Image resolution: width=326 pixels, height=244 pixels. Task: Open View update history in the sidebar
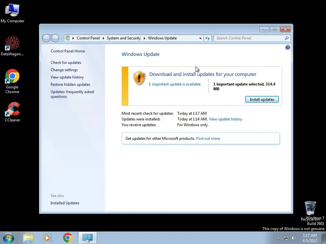coord(67,77)
